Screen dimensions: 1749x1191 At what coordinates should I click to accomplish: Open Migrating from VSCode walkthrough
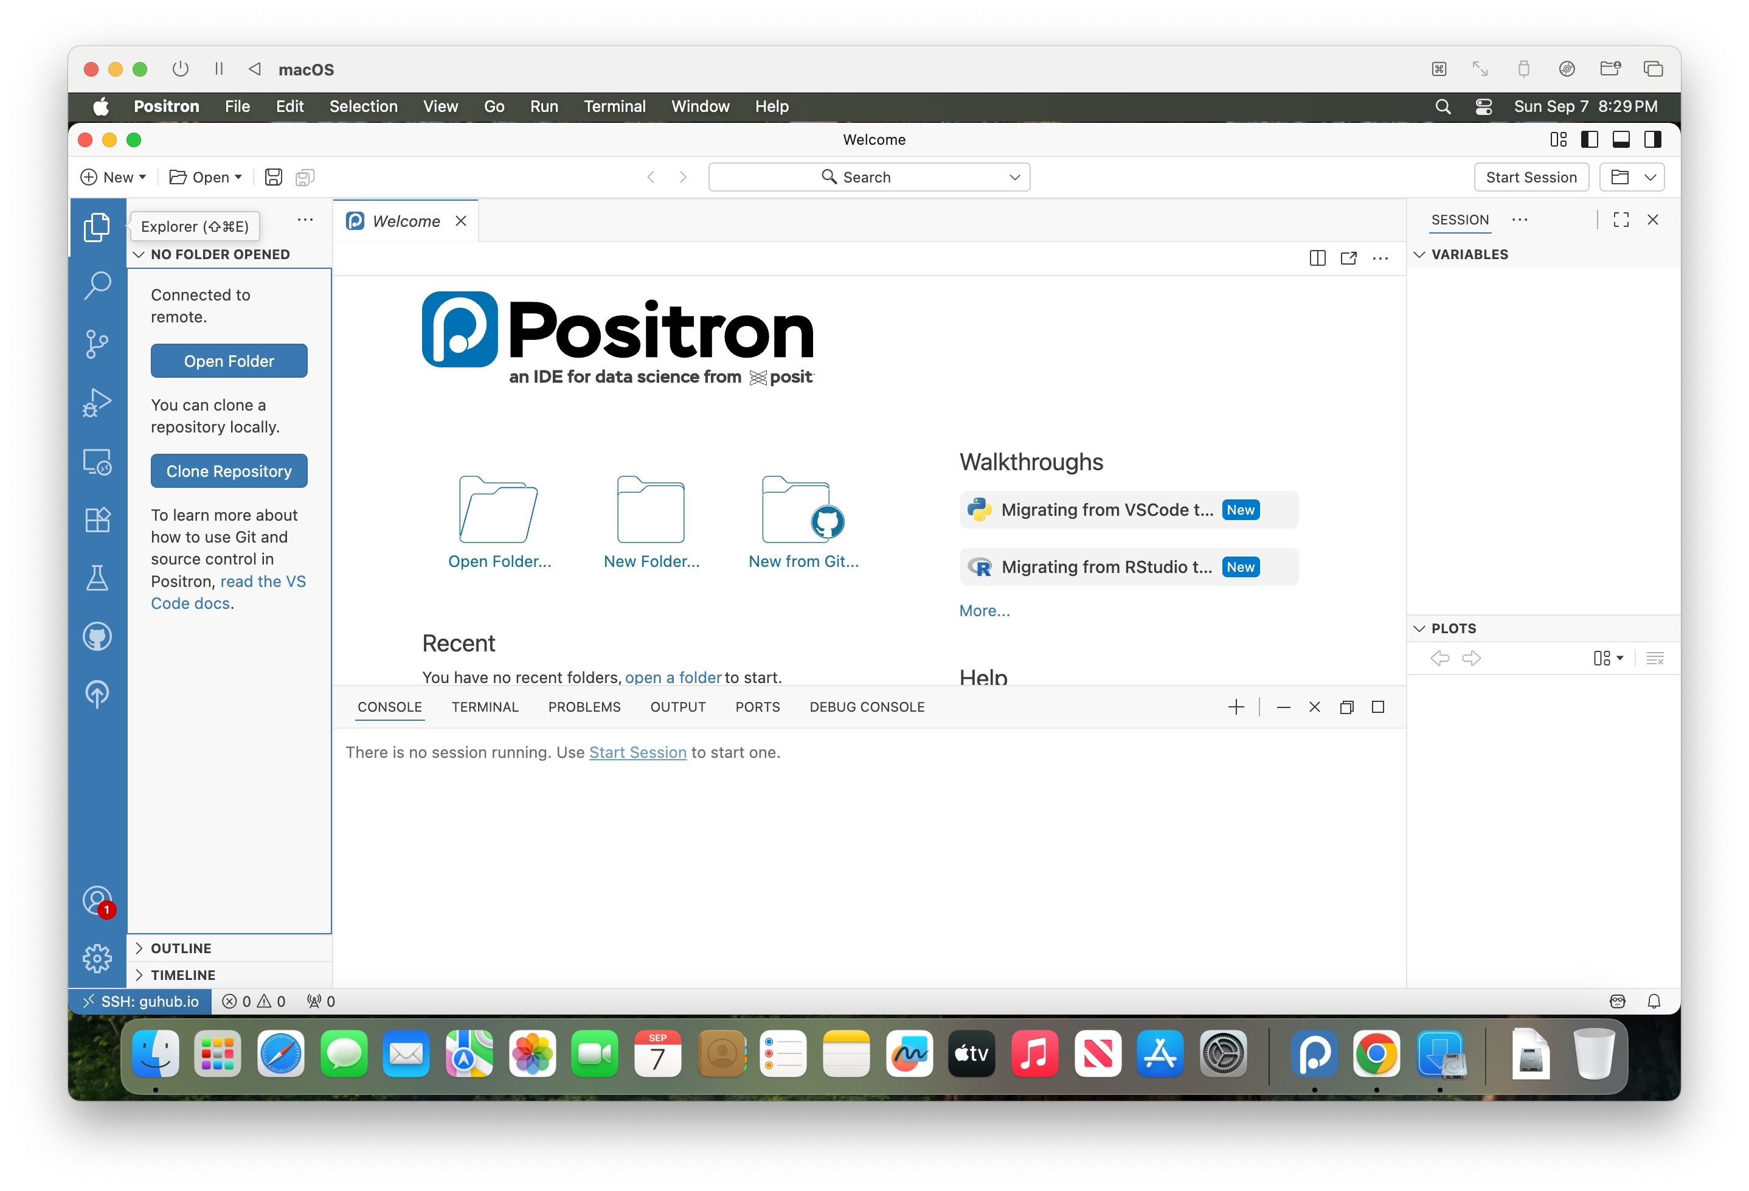[1129, 510]
